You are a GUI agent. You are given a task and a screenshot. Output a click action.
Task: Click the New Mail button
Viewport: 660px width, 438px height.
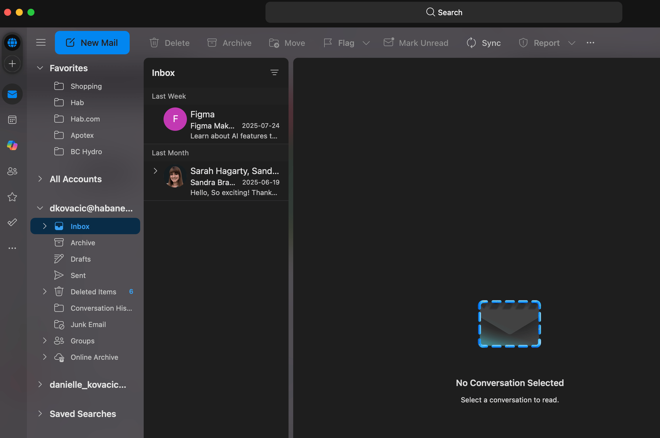point(92,43)
